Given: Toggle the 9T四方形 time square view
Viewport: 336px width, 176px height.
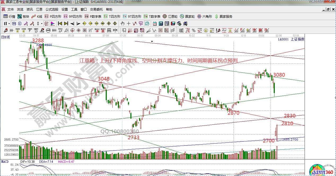Looking at the screenshot, I should [x=132, y=16].
